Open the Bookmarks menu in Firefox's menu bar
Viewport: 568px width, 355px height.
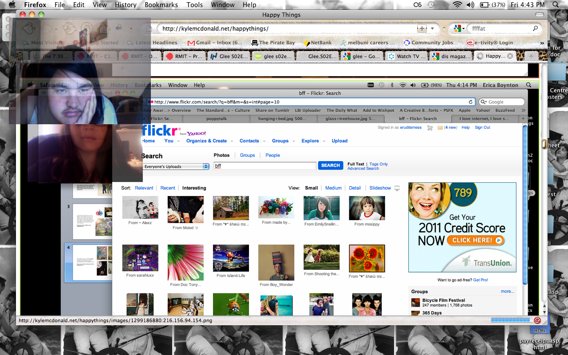click(161, 5)
